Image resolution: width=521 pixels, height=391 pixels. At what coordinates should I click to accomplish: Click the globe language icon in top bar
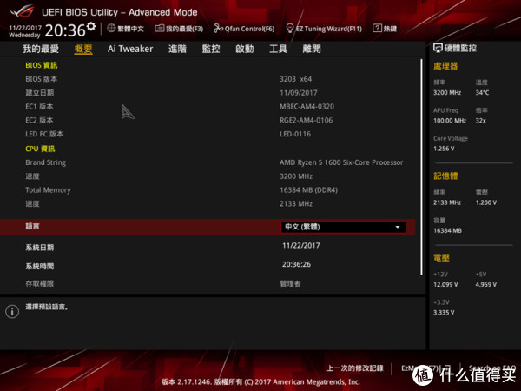[111, 29]
